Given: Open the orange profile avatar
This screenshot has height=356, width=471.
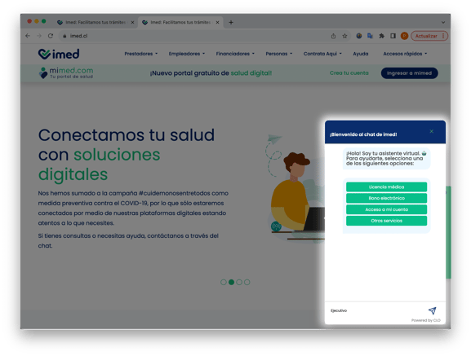Looking at the screenshot, I should point(404,36).
